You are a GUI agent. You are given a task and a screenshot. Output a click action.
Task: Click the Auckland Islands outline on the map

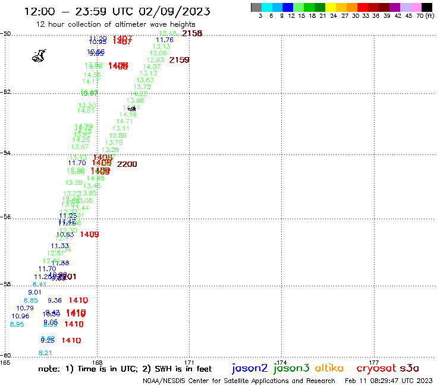coord(39,55)
